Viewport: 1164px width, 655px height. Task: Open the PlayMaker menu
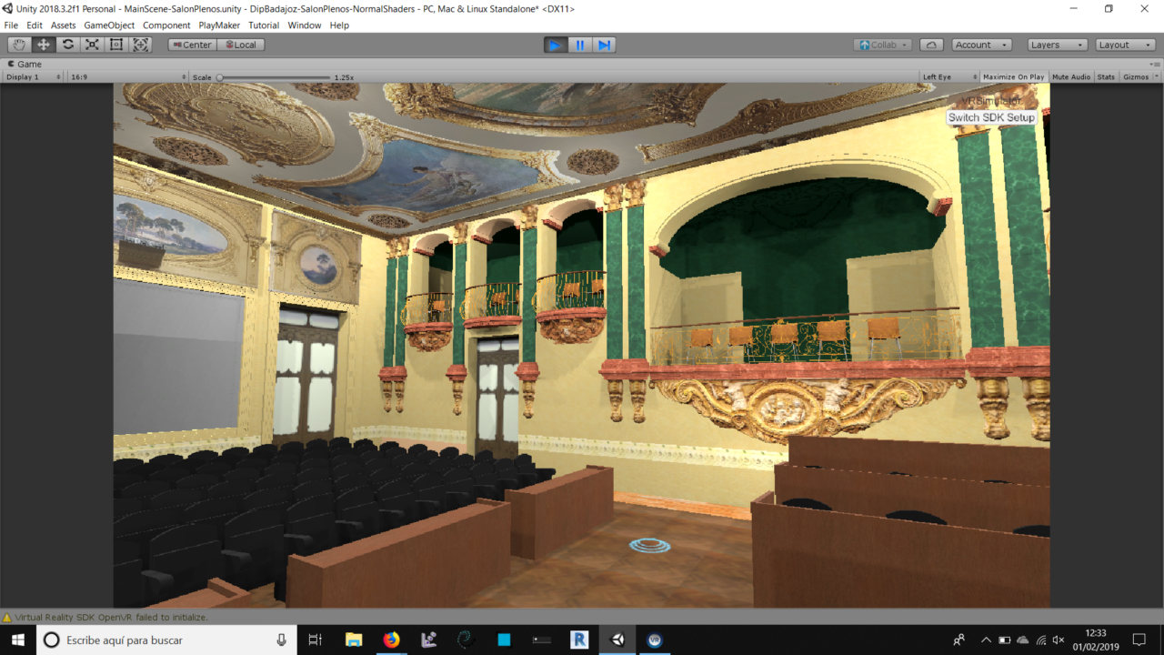219,25
